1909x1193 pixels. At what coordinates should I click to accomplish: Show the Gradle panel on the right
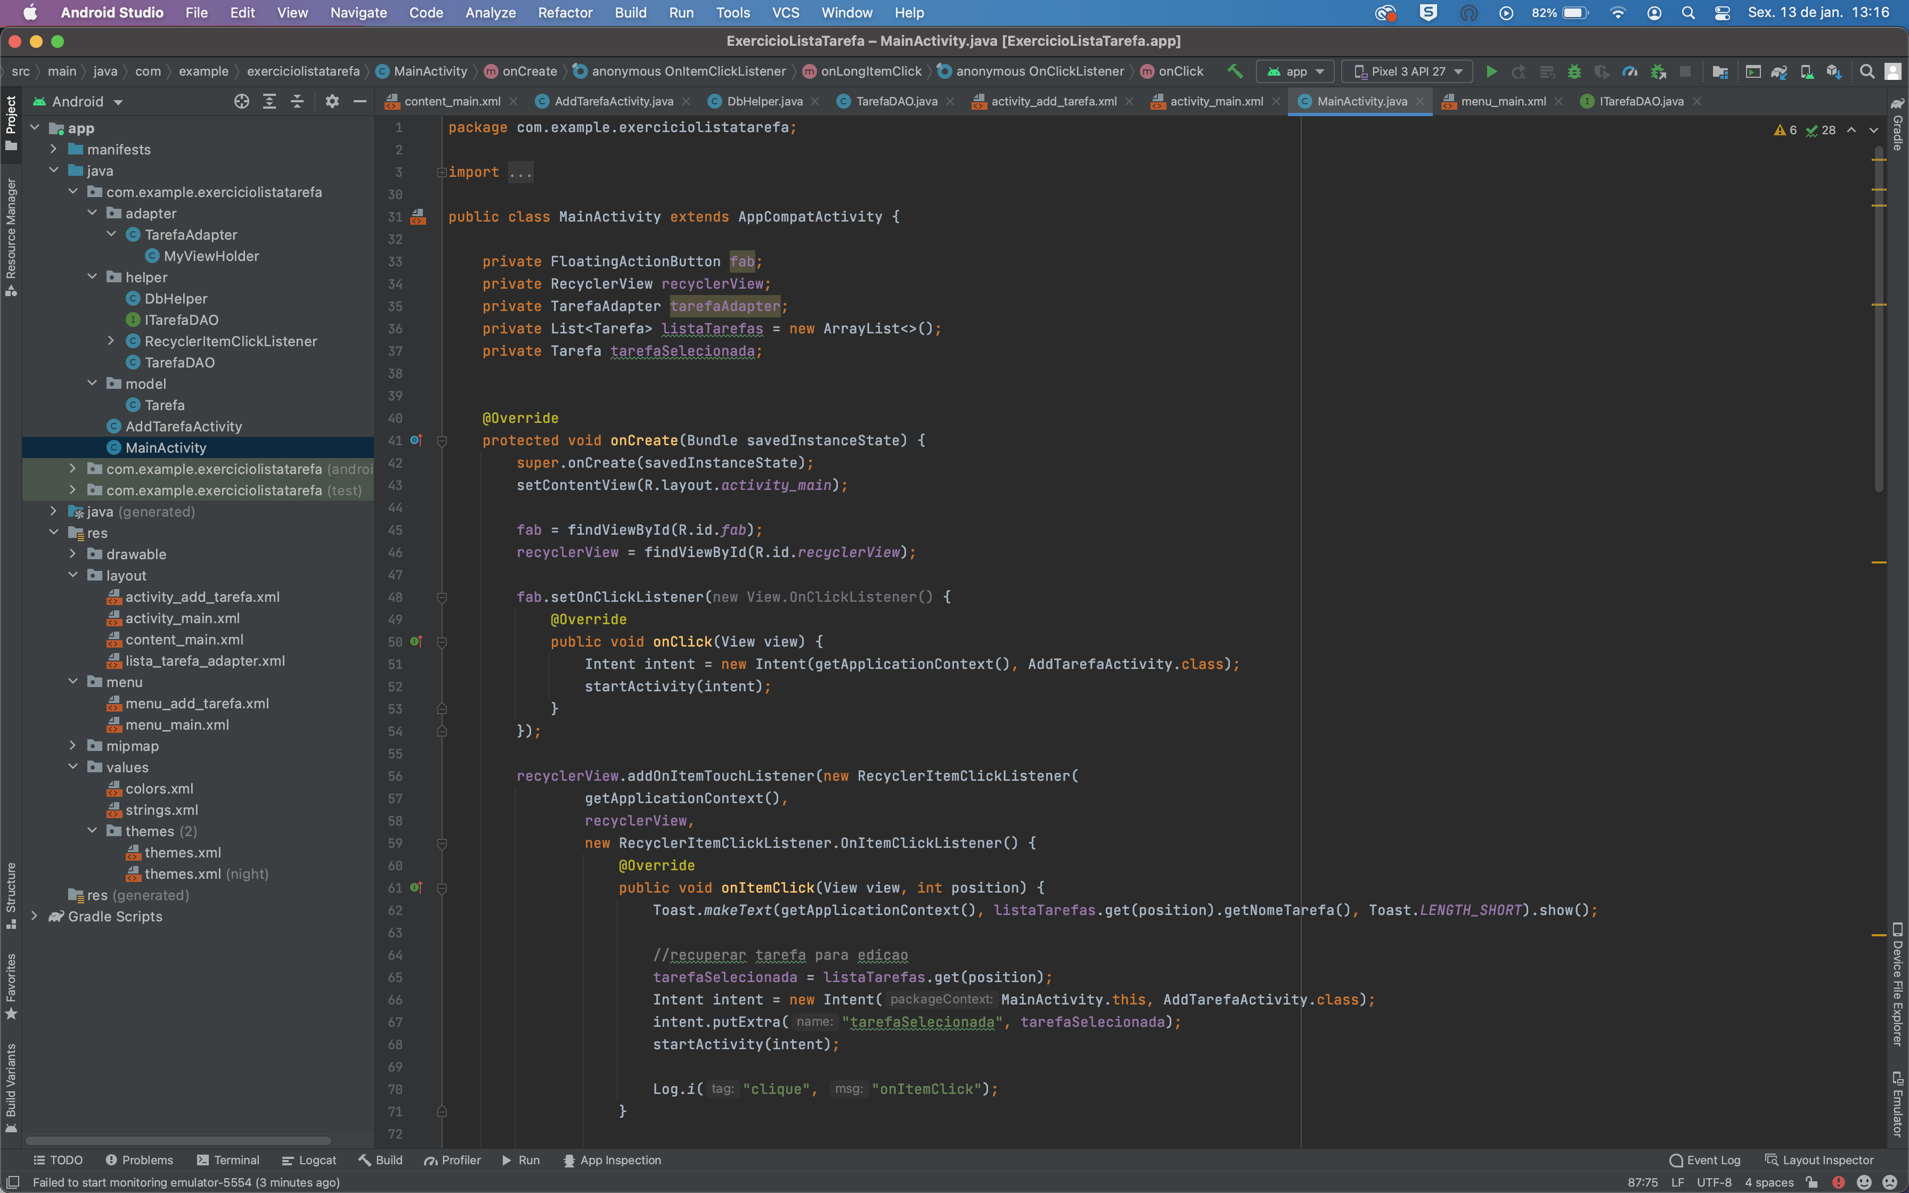point(1897,126)
